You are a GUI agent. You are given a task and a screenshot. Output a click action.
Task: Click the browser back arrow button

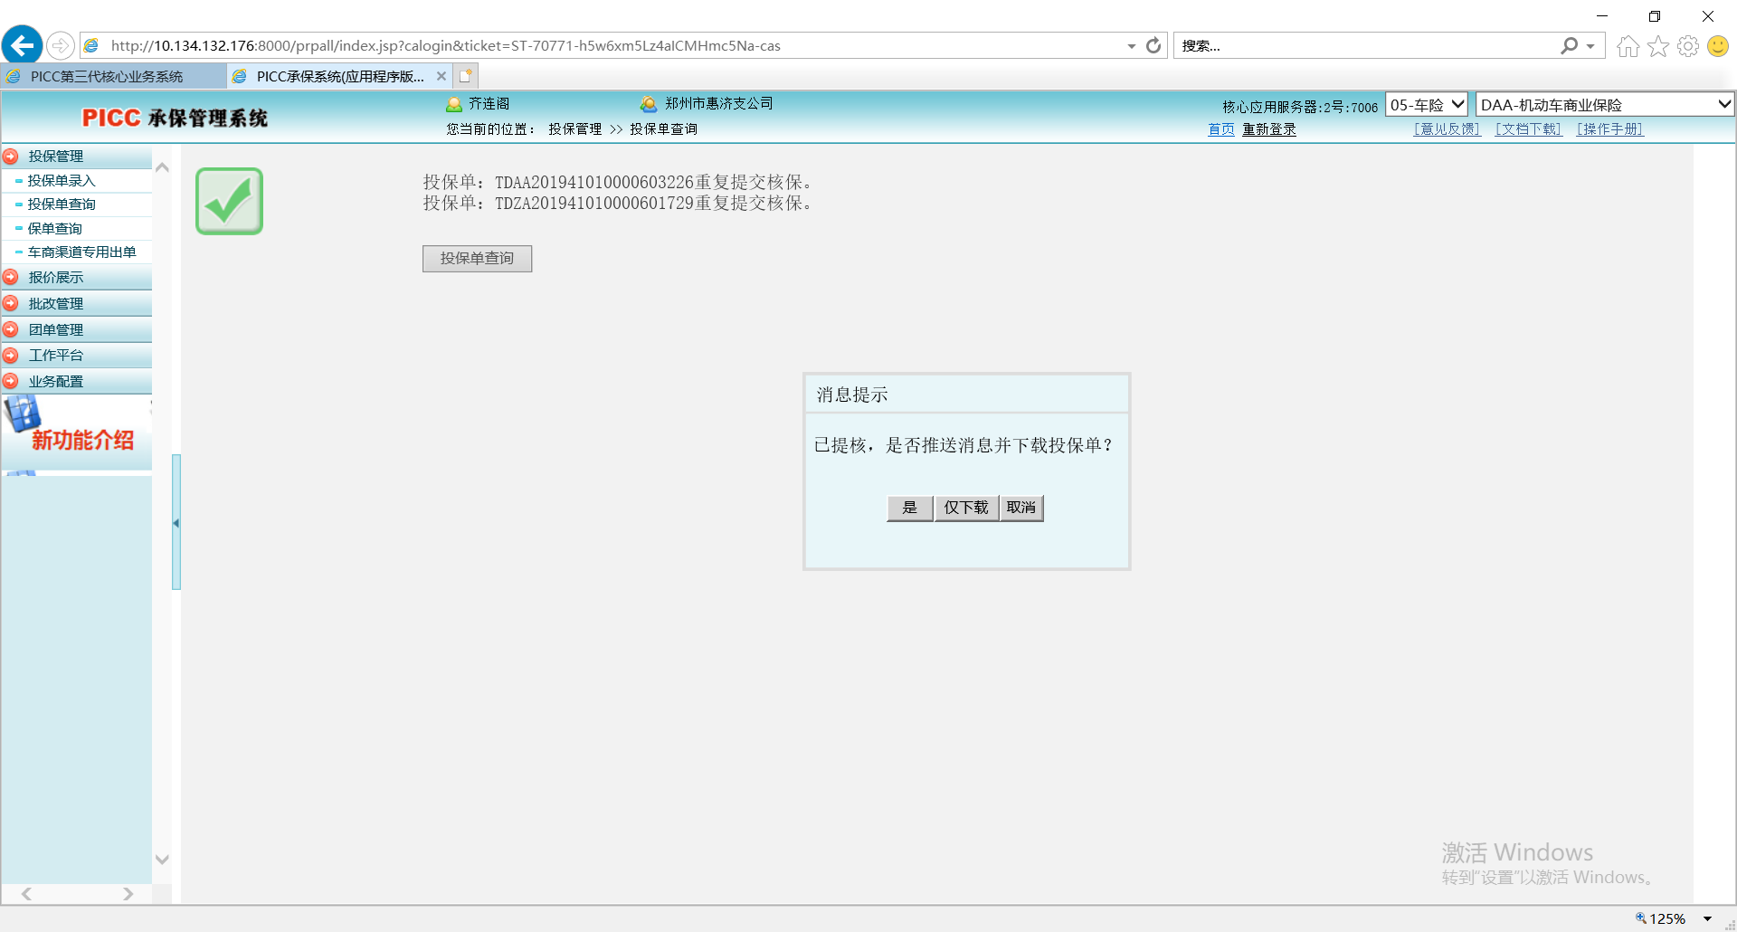[23, 45]
